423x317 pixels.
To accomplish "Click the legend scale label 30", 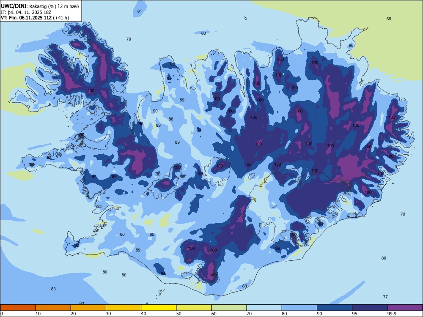I will [108, 314].
